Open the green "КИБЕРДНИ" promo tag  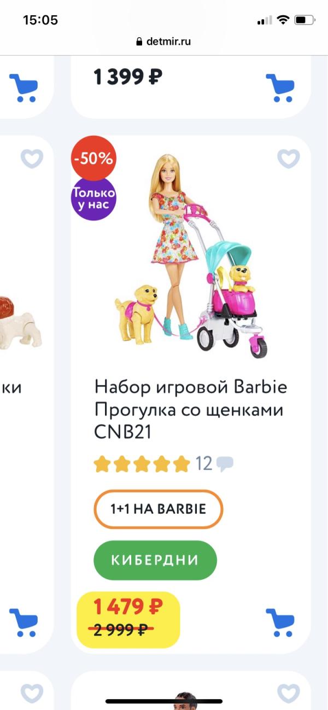155,560
